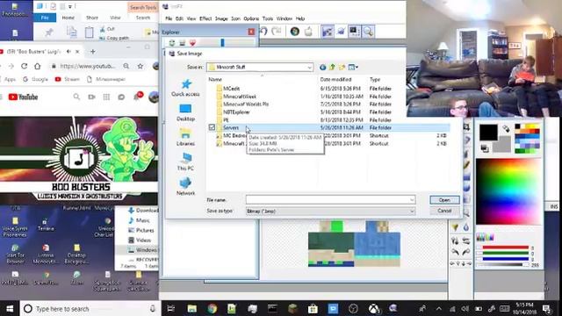Open Quick access in Save Image sidebar
Screen dimensions: 562x316
pos(185,88)
